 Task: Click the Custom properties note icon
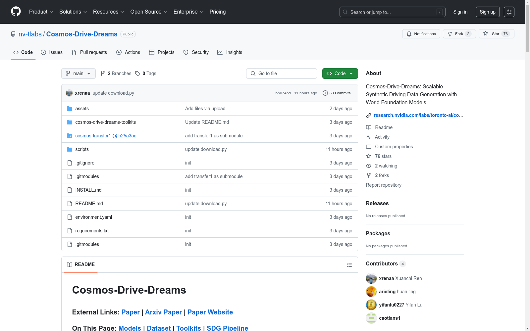(x=369, y=147)
